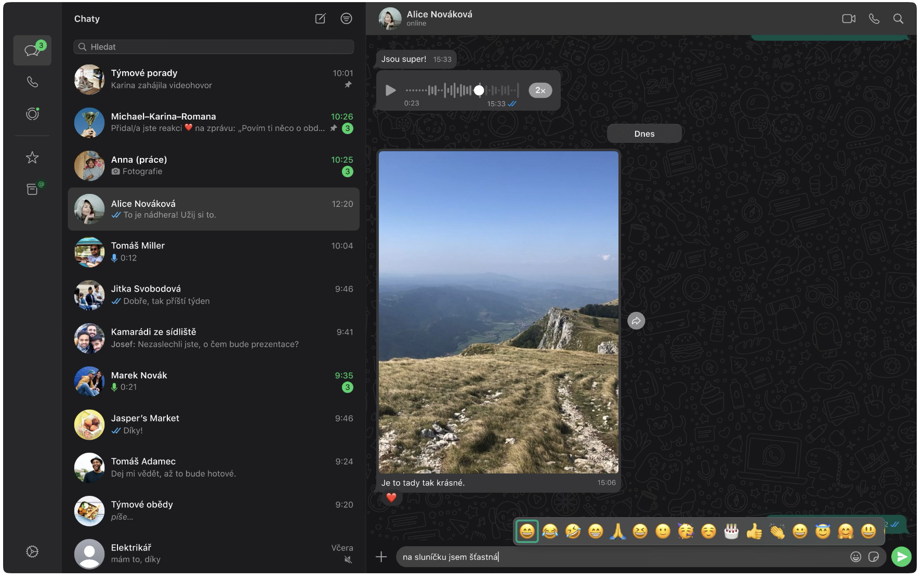Open the sticker panel
This screenshot has height=579, width=923.
point(875,556)
